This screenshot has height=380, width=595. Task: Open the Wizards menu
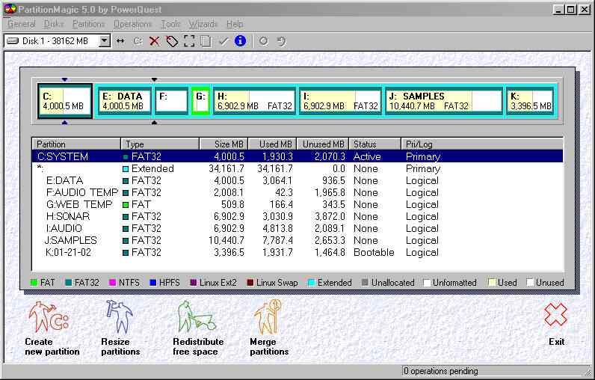coord(203,24)
